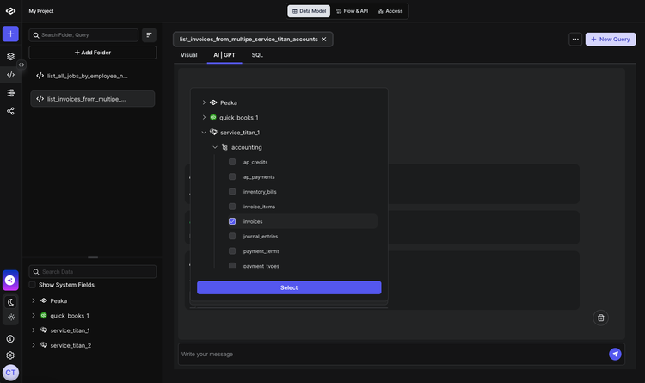Open the three-dot more options menu
Image resolution: width=645 pixels, height=383 pixels.
pos(574,39)
